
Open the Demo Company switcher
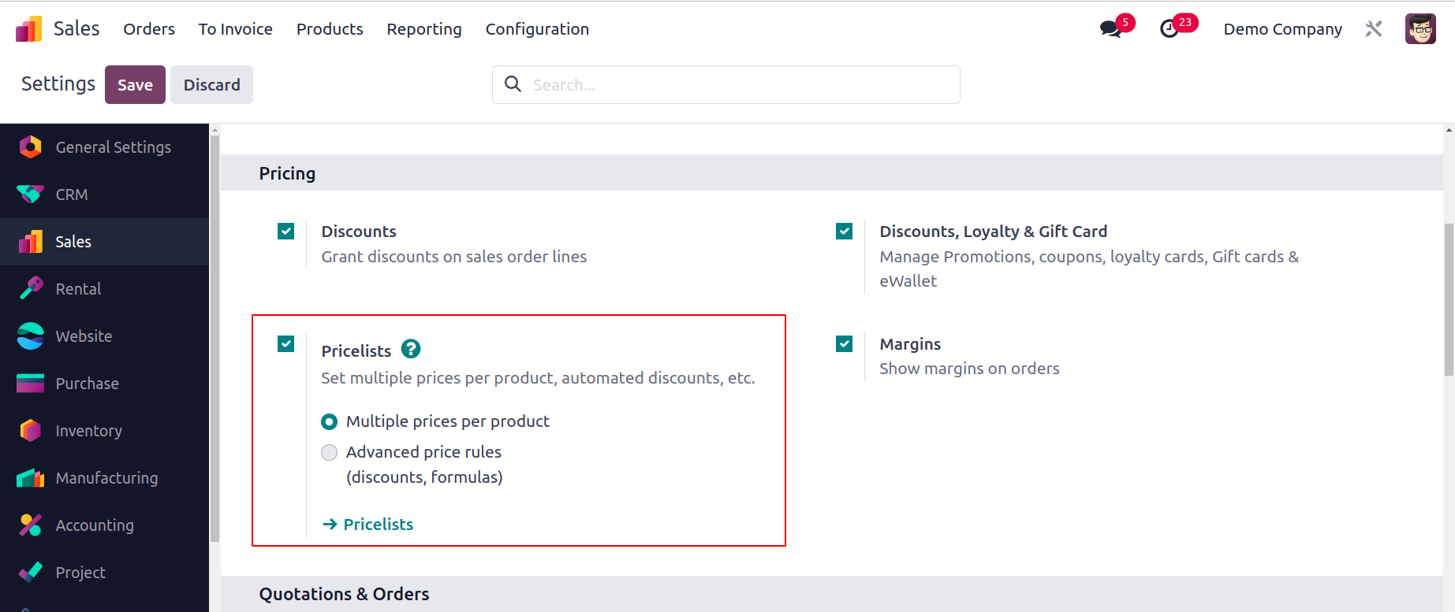point(1282,29)
